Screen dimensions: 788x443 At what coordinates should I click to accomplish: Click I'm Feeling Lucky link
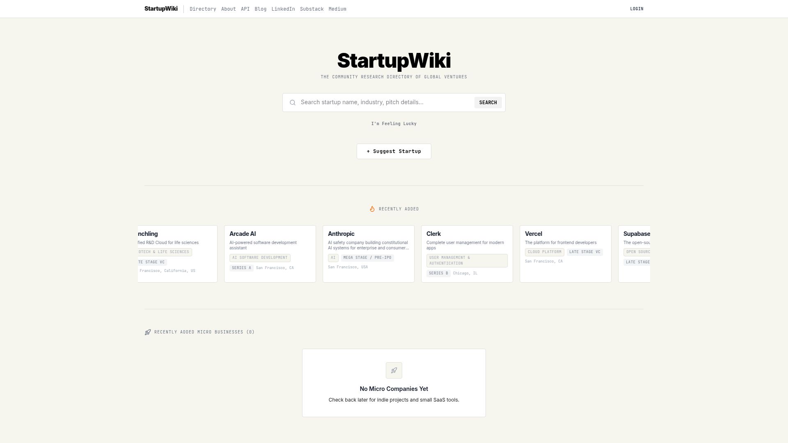coord(394,124)
